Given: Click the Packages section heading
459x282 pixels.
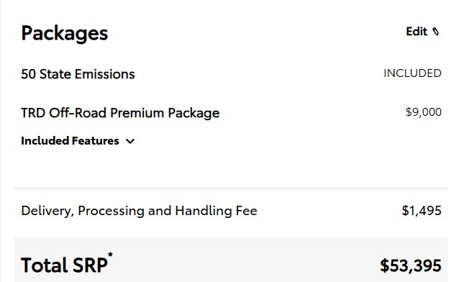Looking at the screenshot, I should click(x=65, y=33).
